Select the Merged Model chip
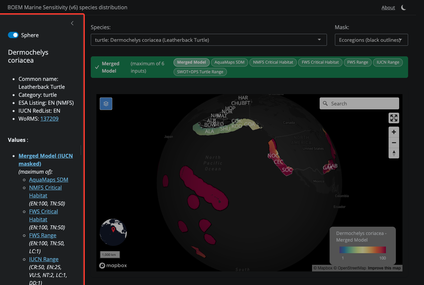 191,62
